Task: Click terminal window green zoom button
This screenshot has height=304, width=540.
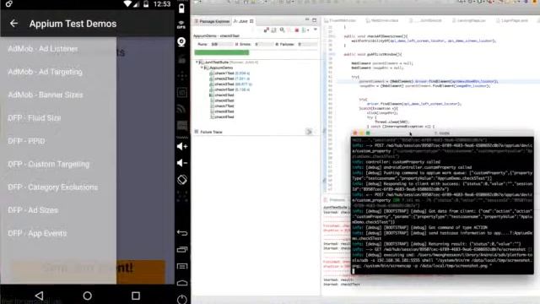Action: (368, 133)
